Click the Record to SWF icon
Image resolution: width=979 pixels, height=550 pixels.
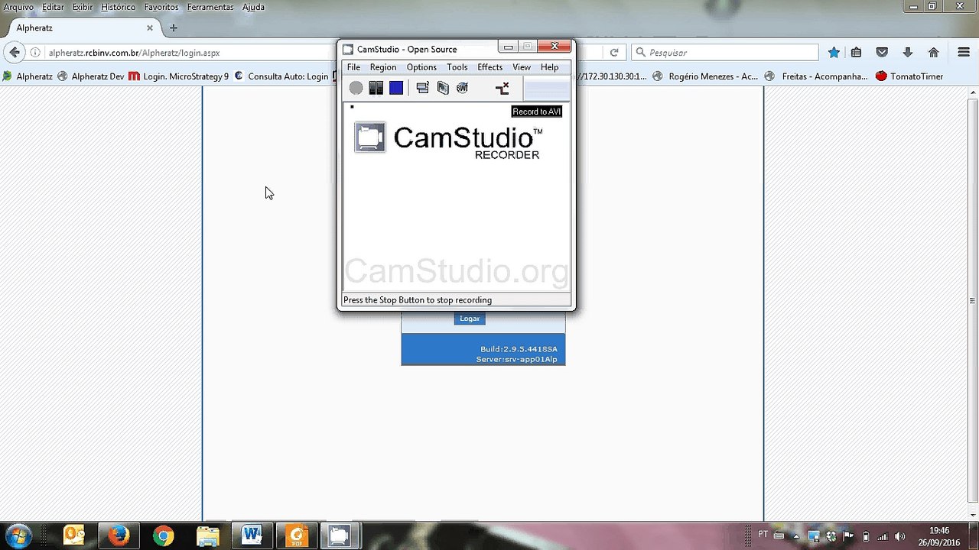coord(462,88)
